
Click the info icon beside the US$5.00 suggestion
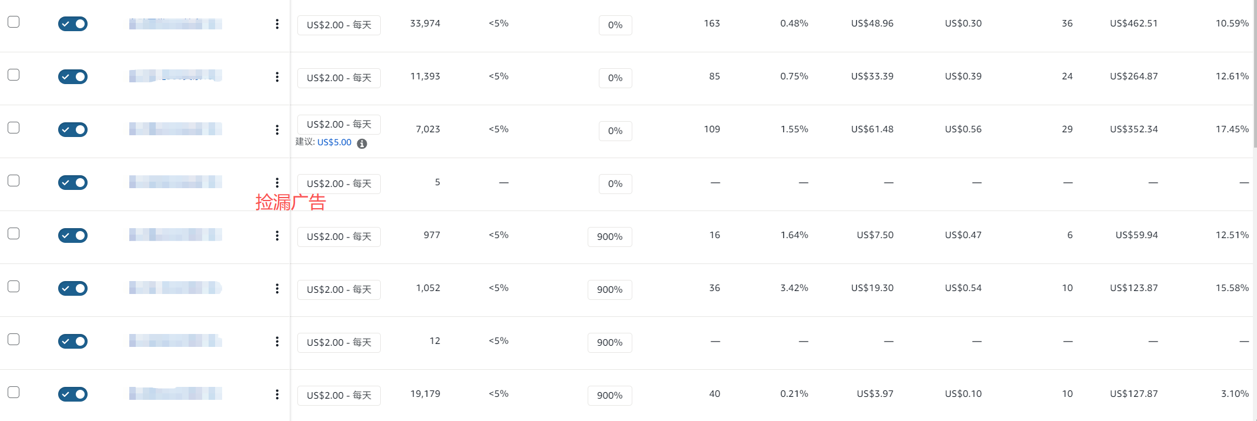click(x=362, y=143)
